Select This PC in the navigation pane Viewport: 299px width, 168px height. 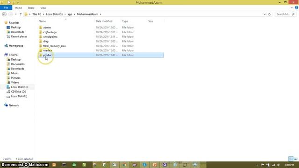[13, 55]
